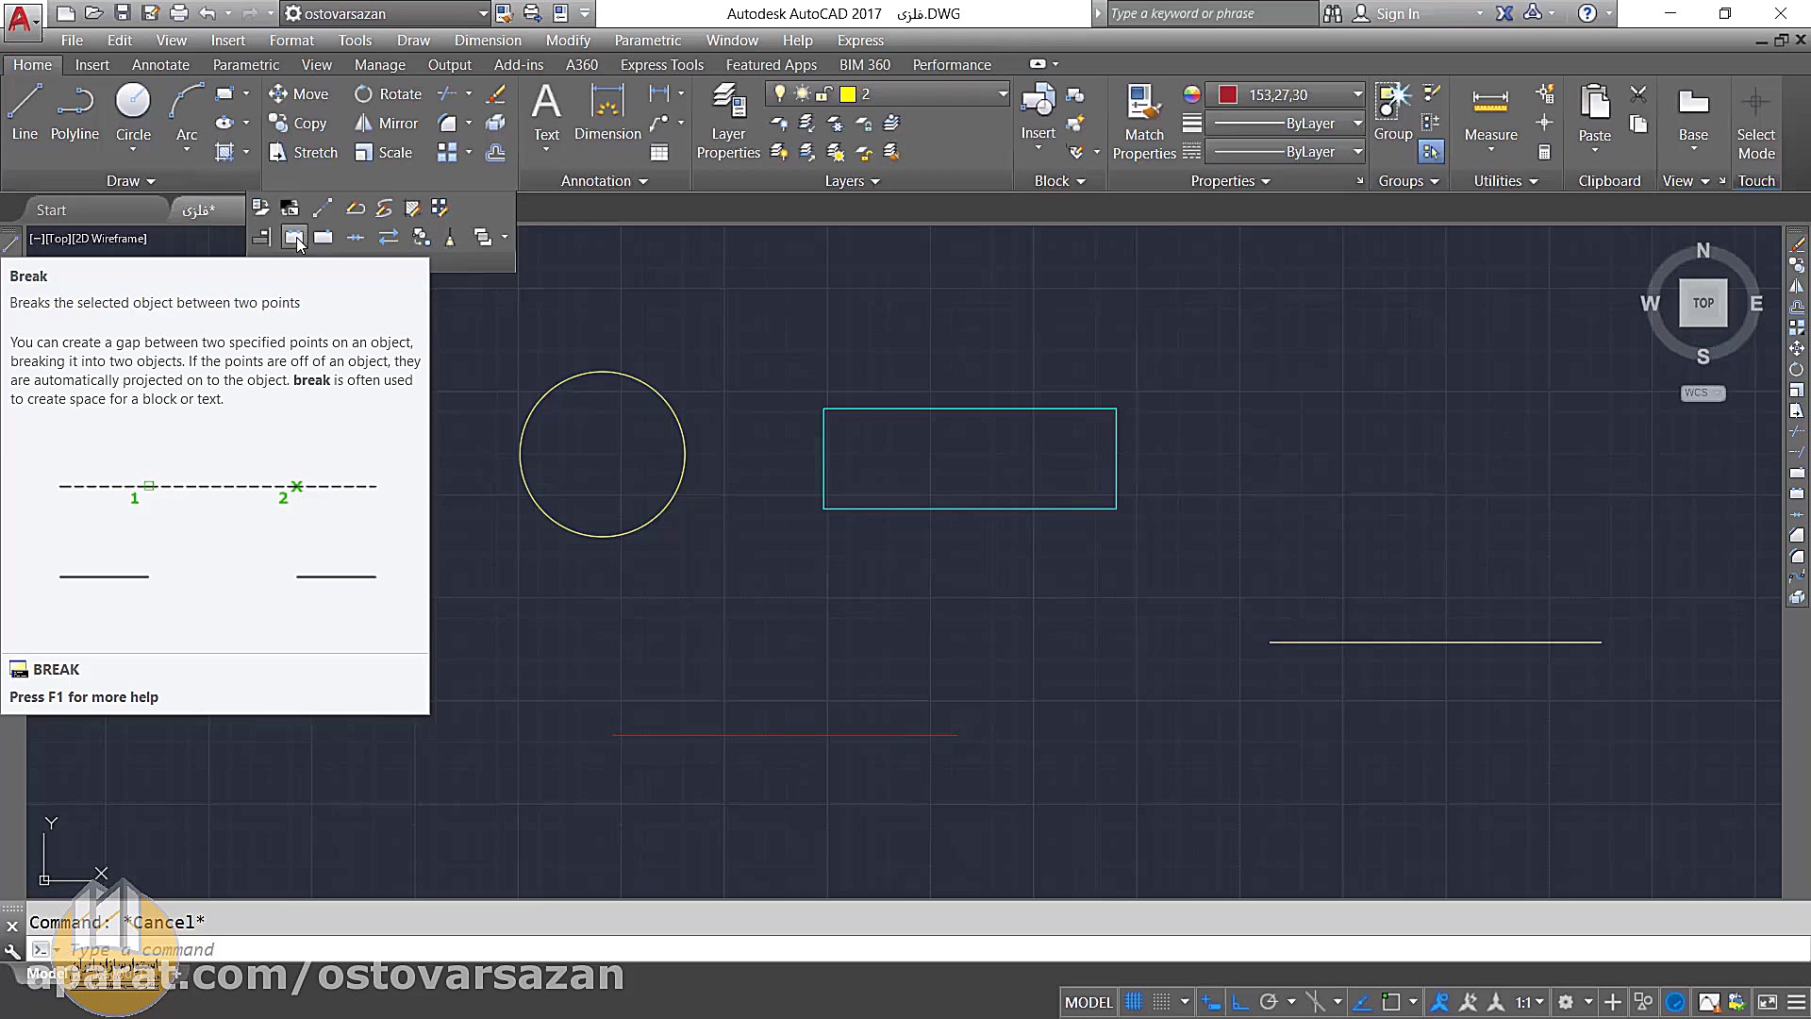
Task: Switch to the Annotate ribbon tab
Action: tap(160, 65)
